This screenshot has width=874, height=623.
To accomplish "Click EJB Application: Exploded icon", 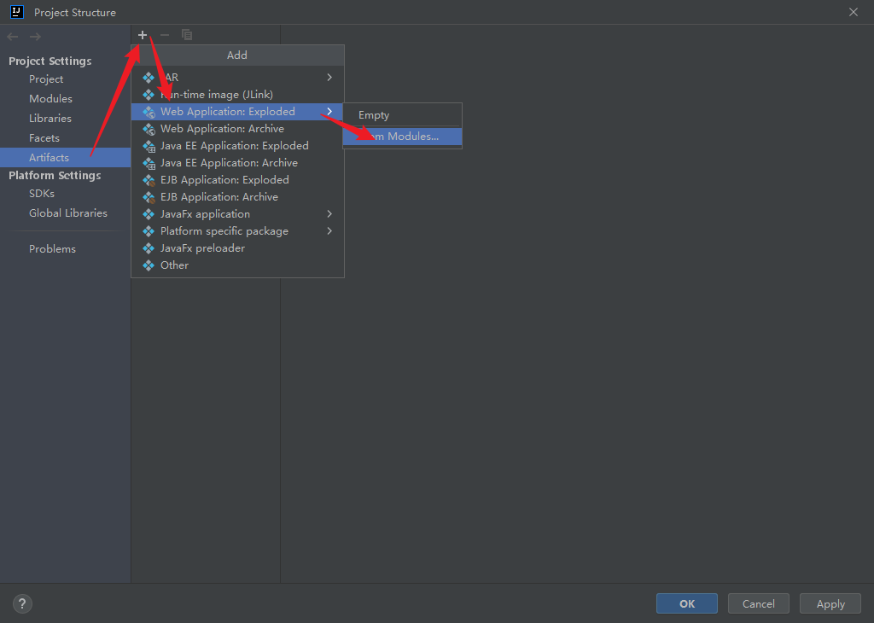I will [x=149, y=181].
